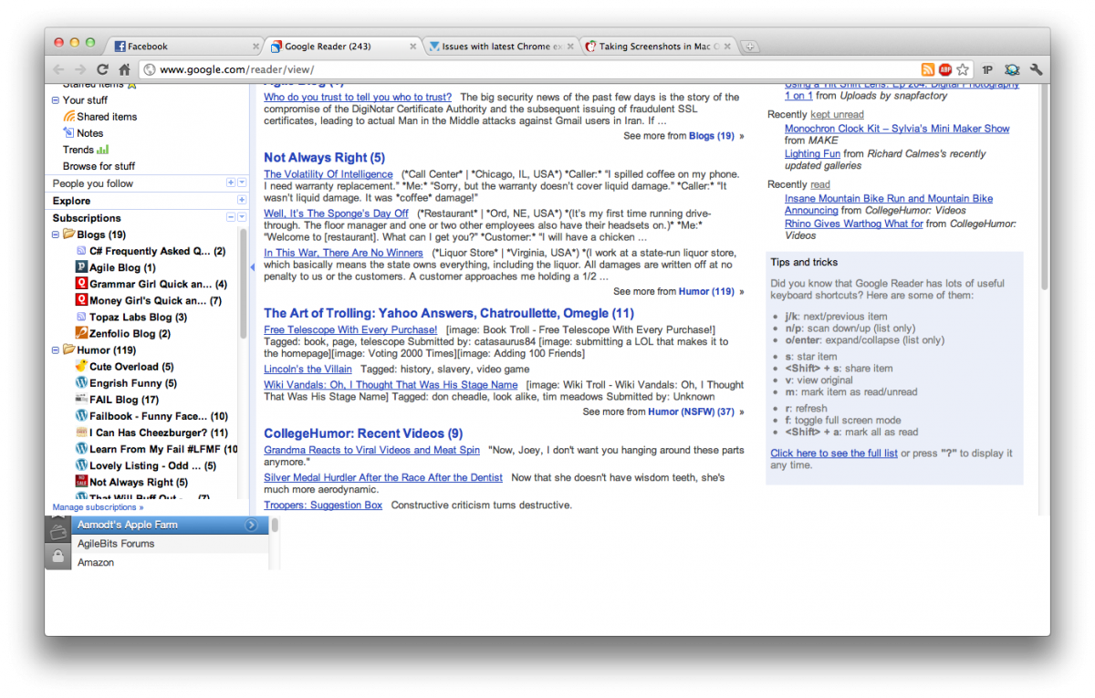Select Amazon login entry
The height and width of the screenshot is (698, 1095).
point(170,562)
